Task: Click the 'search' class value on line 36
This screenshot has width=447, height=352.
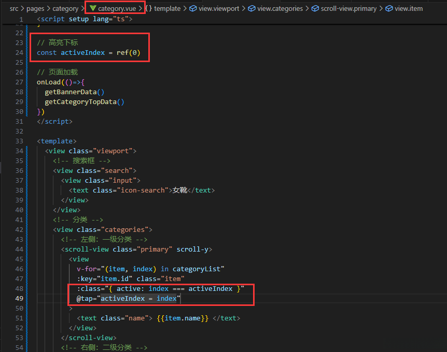Action: 117,171
